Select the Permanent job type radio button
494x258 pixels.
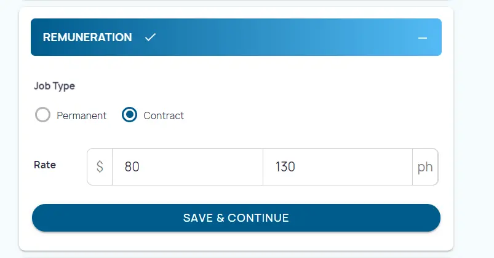pos(42,115)
